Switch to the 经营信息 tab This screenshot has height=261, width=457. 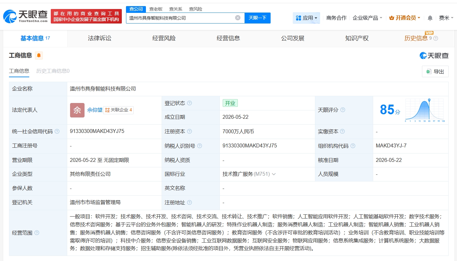[228, 38]
